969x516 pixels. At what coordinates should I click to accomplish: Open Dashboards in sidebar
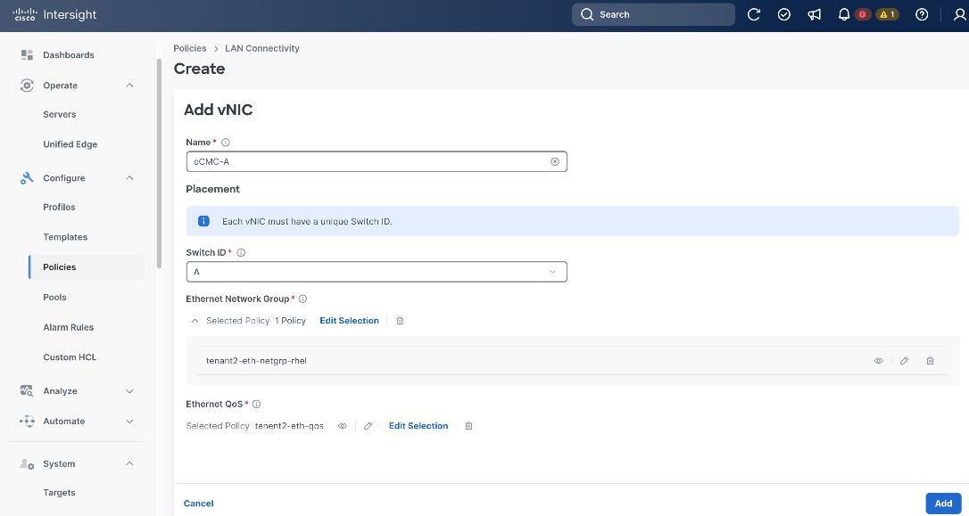coord(69,55)
